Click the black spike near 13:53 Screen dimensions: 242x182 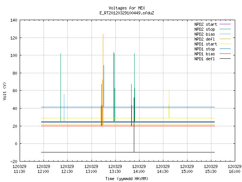[x=134, y=125]
